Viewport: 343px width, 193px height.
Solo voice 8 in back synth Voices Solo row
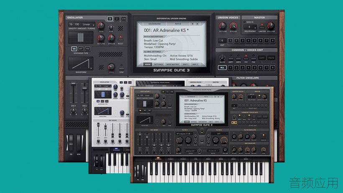[273, 41]
